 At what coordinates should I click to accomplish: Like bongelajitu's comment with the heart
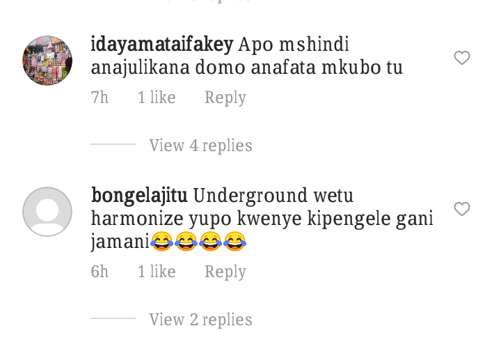[462, 209]
